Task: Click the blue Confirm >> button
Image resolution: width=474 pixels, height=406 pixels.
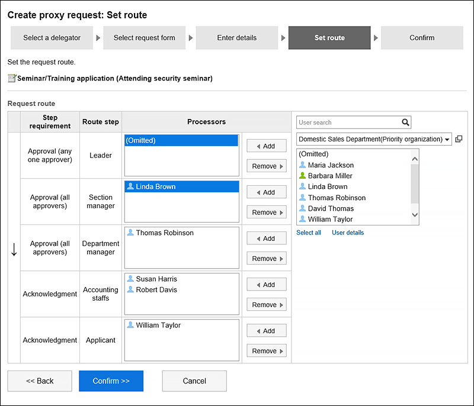Action: (111, 381)
